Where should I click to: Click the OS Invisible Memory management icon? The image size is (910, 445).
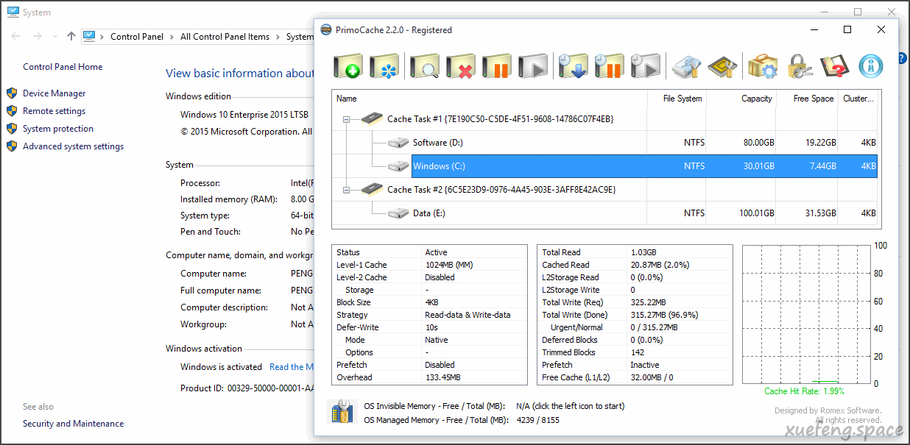[x=342, y=412]
